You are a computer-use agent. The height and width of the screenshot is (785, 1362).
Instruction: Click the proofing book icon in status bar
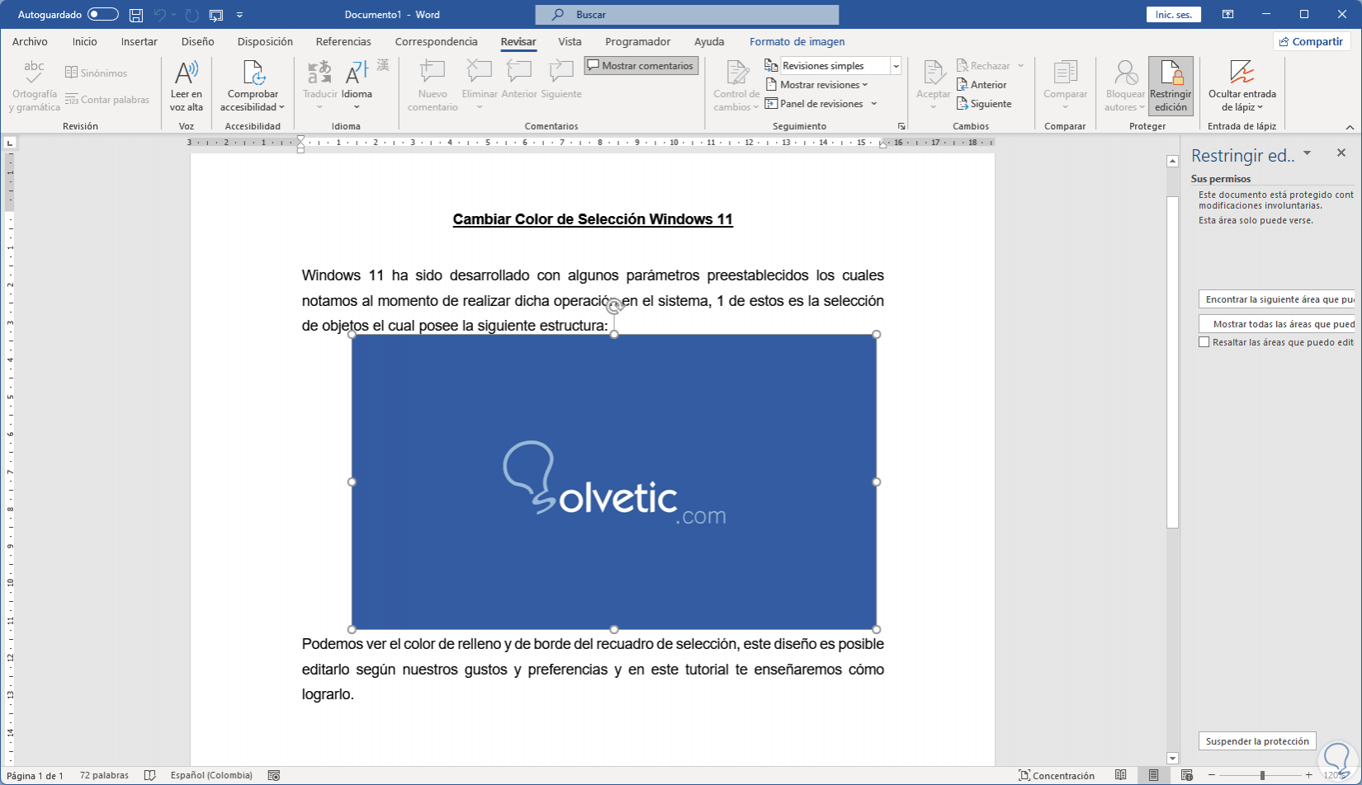coord(149,775)
